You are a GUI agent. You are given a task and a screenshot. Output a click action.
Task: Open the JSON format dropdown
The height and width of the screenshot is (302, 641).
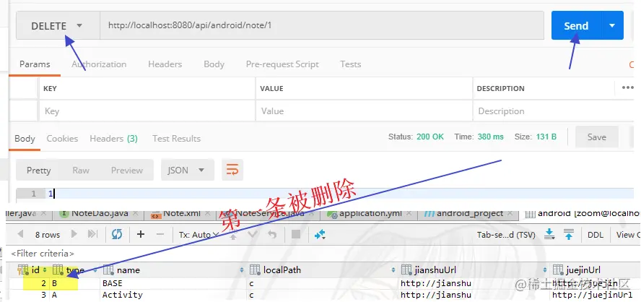pyautogui.click(x=187, y=171)
